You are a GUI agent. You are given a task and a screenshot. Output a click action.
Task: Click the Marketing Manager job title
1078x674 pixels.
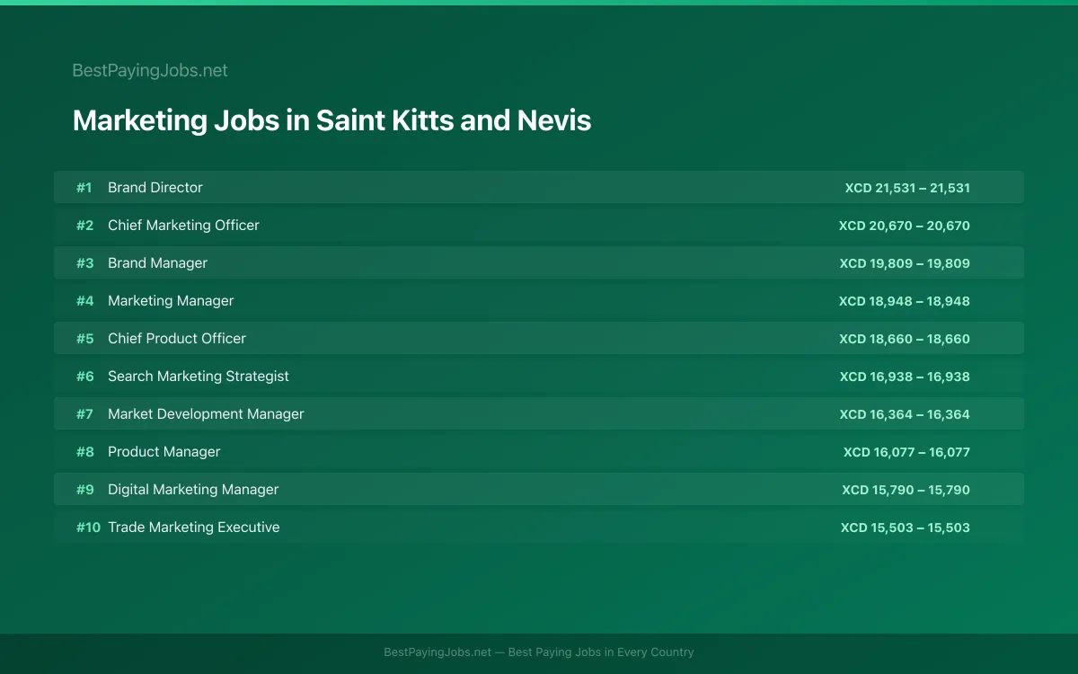171,300
